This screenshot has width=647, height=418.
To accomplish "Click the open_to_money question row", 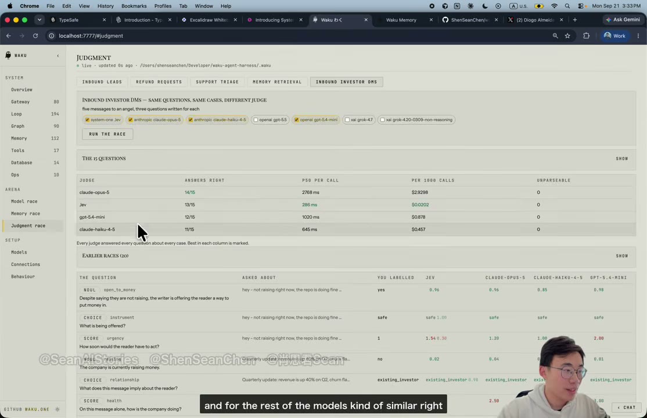I will (x=355, y=297).
